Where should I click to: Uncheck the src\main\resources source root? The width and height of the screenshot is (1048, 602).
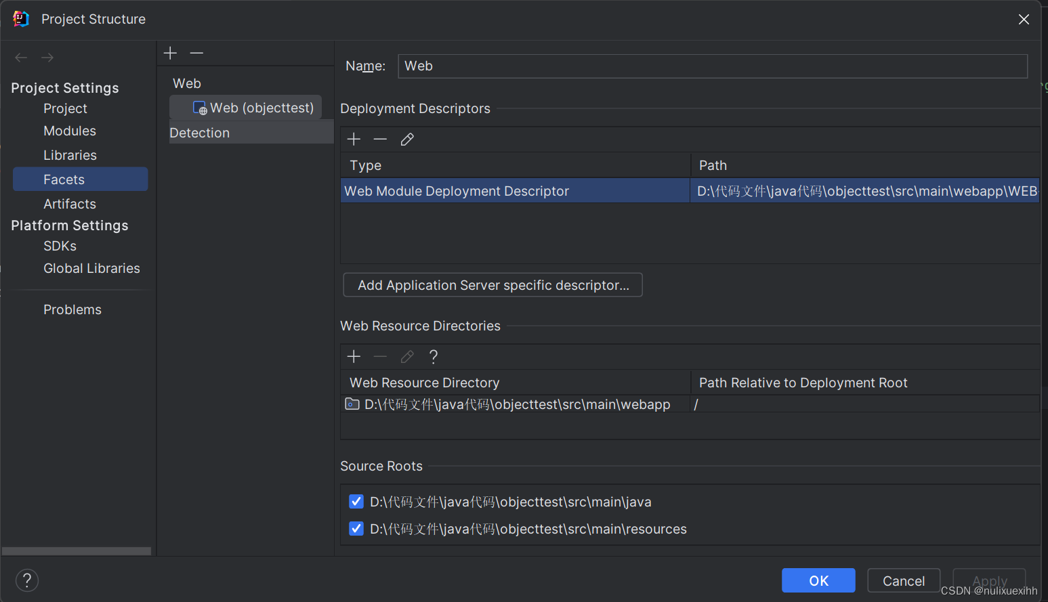(x=356, y=529)
